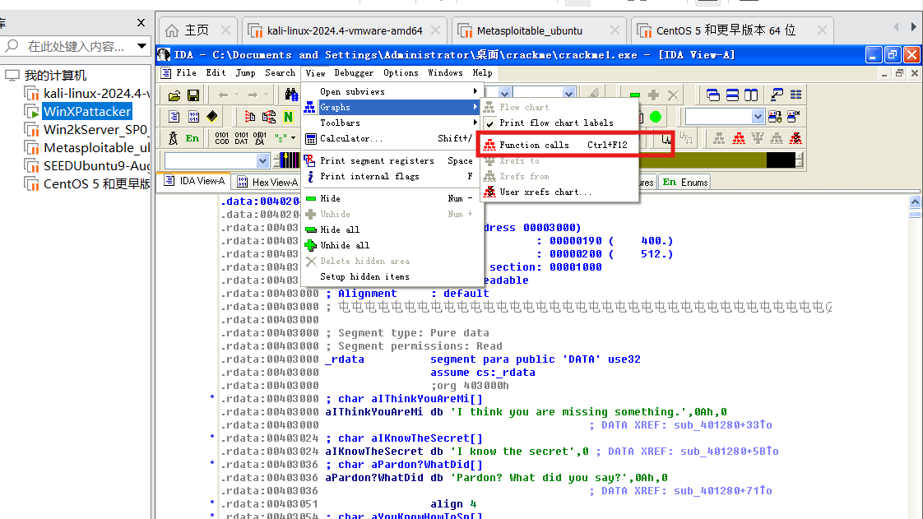This screenshot has width=923, height=519.
Task: Open the Options menu
Action: click(401, 72)
